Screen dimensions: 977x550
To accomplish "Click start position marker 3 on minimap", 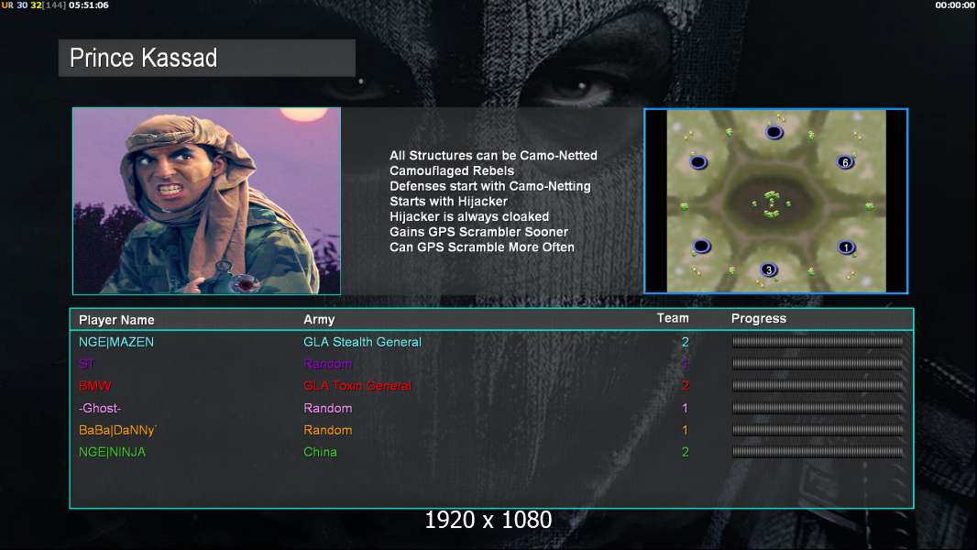I will pos(769,269).
